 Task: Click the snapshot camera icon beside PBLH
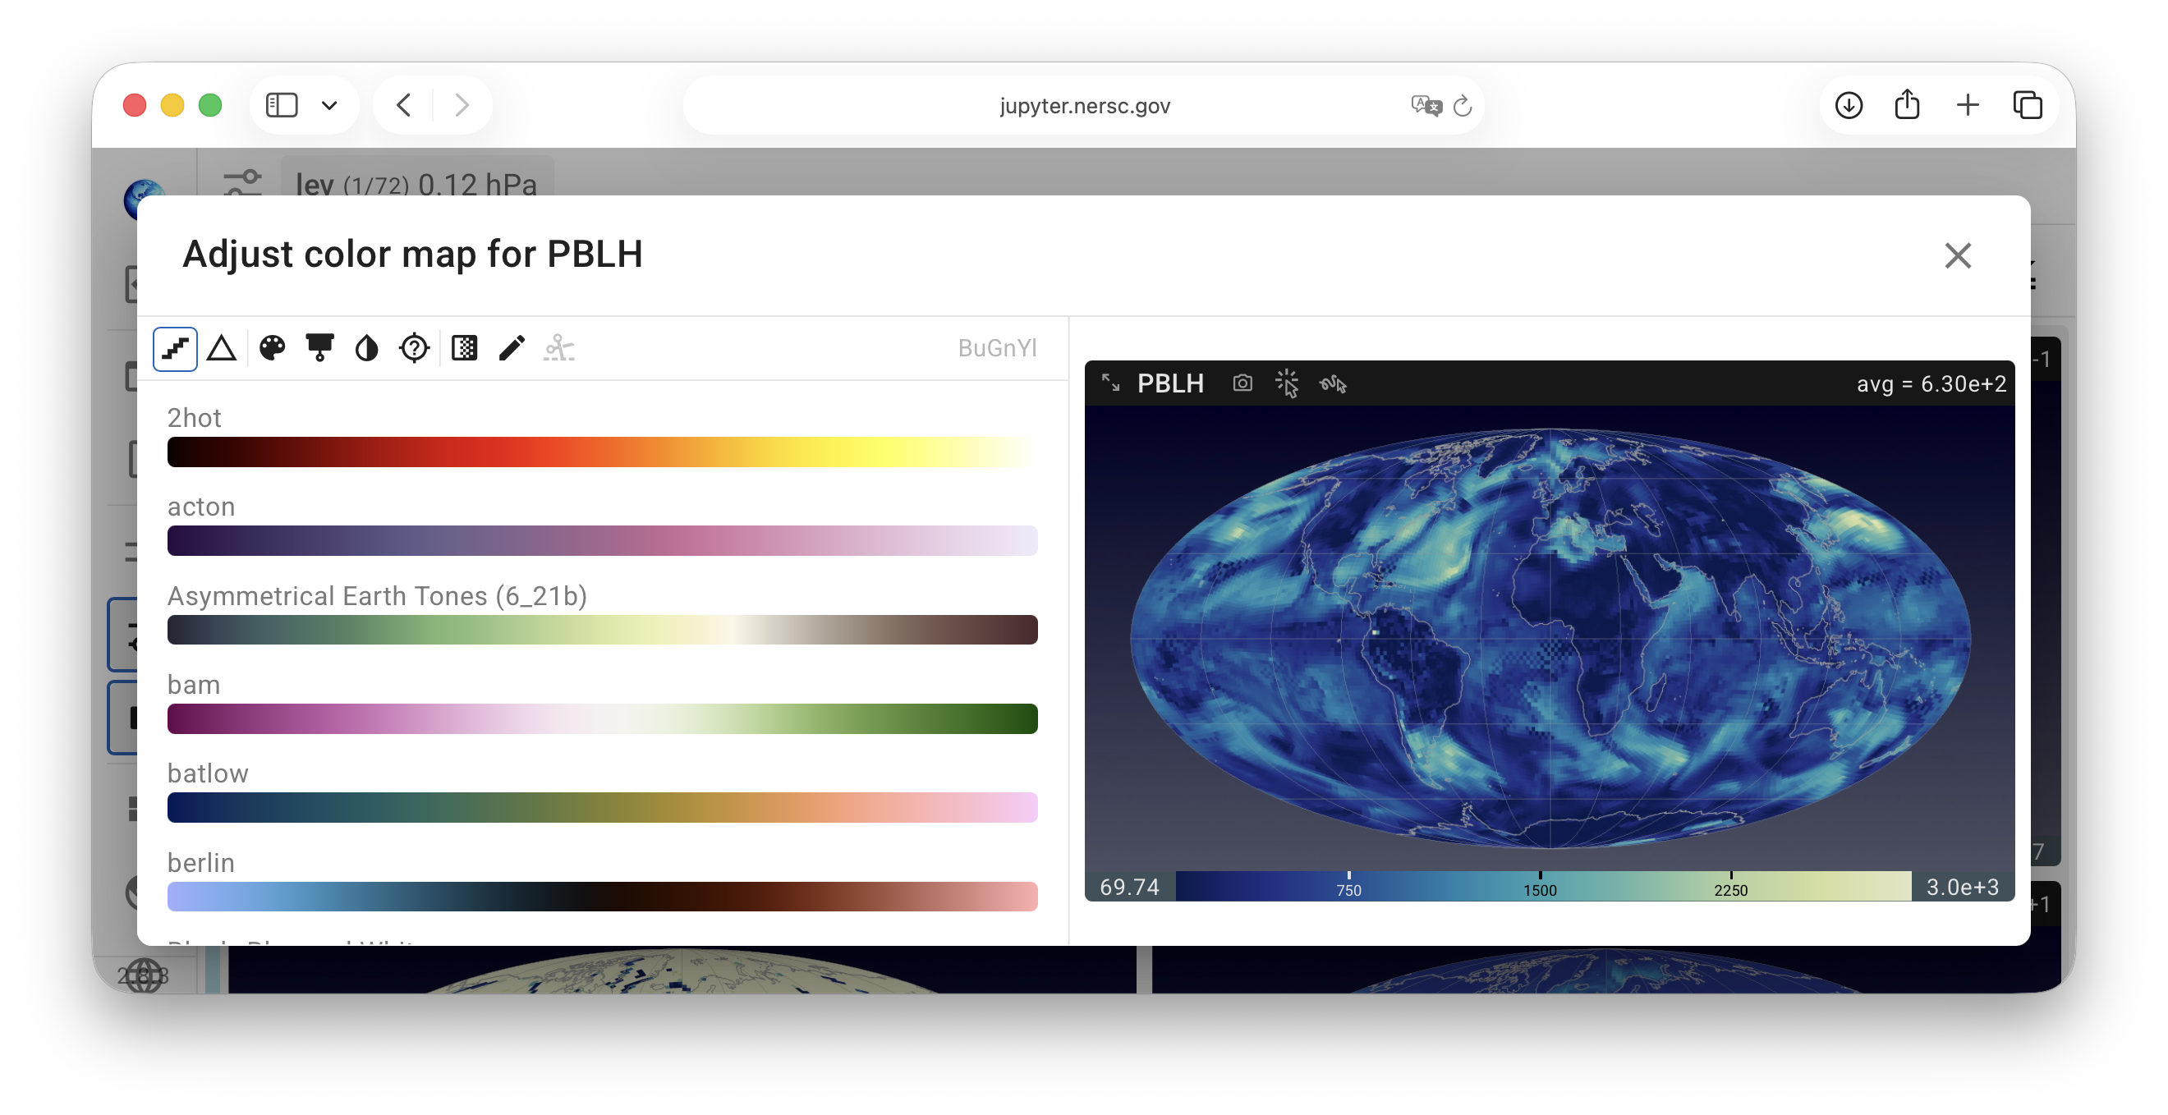click(x=1242, y=383)
